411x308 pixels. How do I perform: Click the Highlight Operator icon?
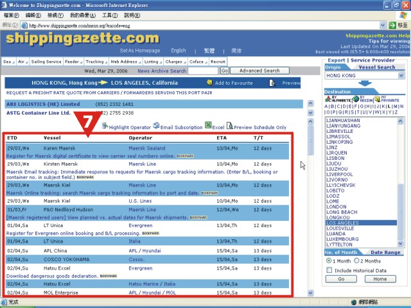(x=105, y=126)
